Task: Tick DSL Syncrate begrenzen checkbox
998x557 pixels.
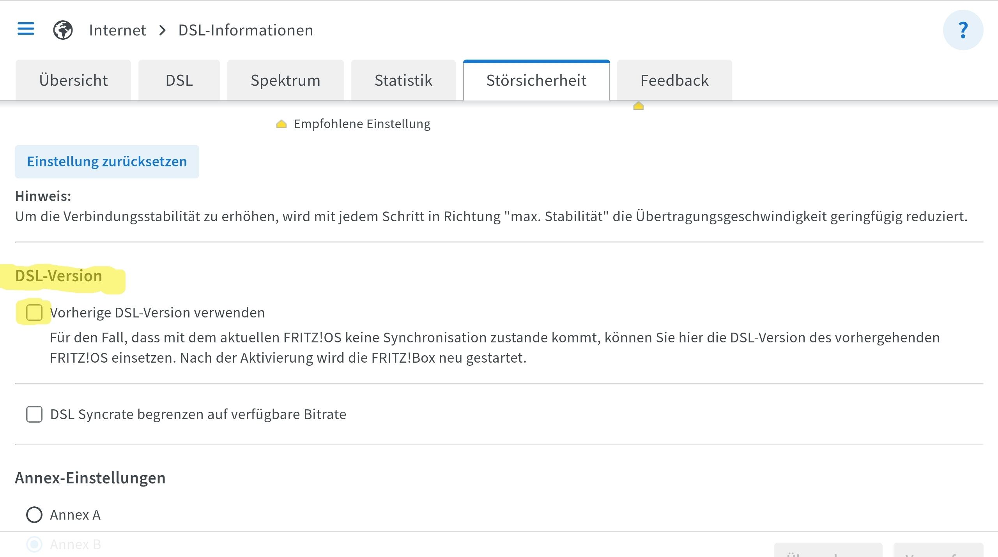Action: [34, 414]
